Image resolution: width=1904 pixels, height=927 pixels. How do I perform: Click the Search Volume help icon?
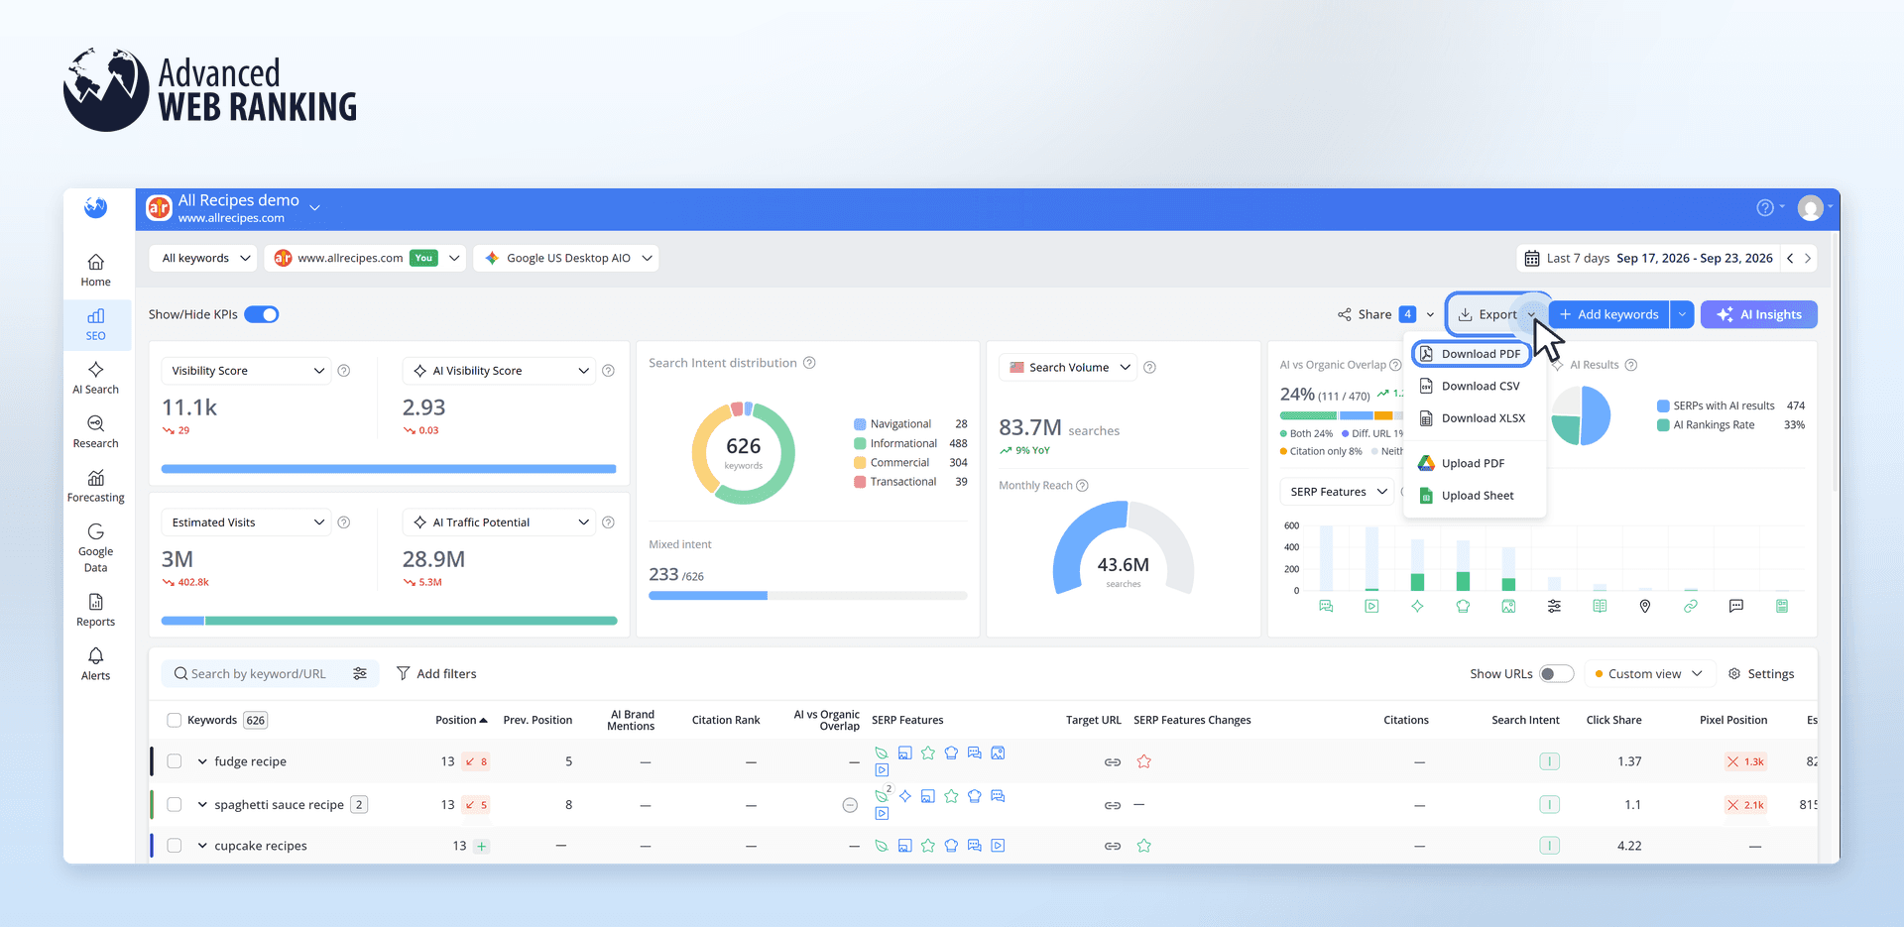(1149, 368)
